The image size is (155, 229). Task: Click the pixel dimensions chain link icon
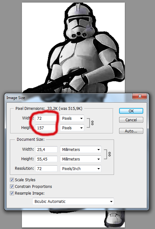pyautogui.click(x=92, y=123)
